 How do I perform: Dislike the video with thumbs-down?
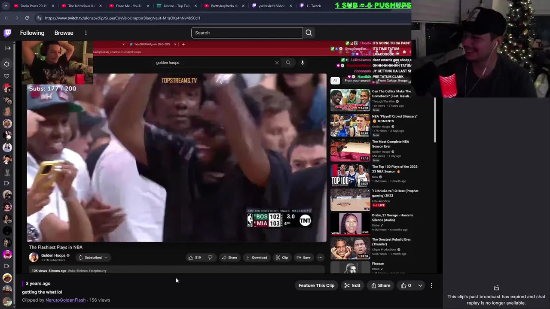(x=210, y=257)
